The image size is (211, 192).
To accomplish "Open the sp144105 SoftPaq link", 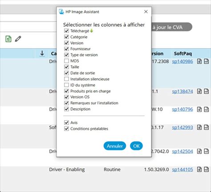I will click(x=183, y=169).
